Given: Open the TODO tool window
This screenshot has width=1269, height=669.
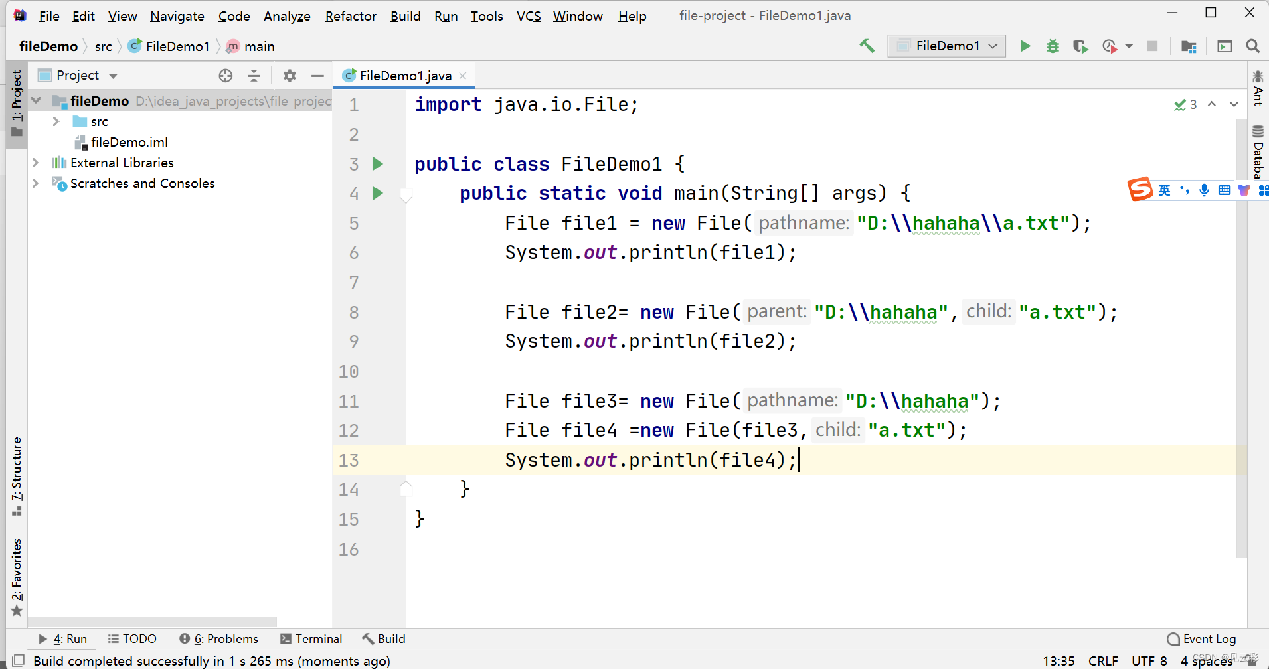Looking at the screenshot, I should pyautogui.click(x=132, y=639).
